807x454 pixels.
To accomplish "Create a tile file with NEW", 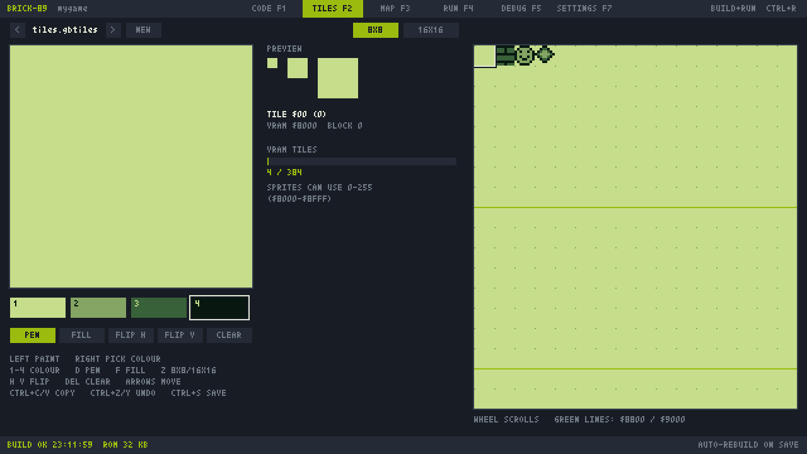I will [143, 30].
